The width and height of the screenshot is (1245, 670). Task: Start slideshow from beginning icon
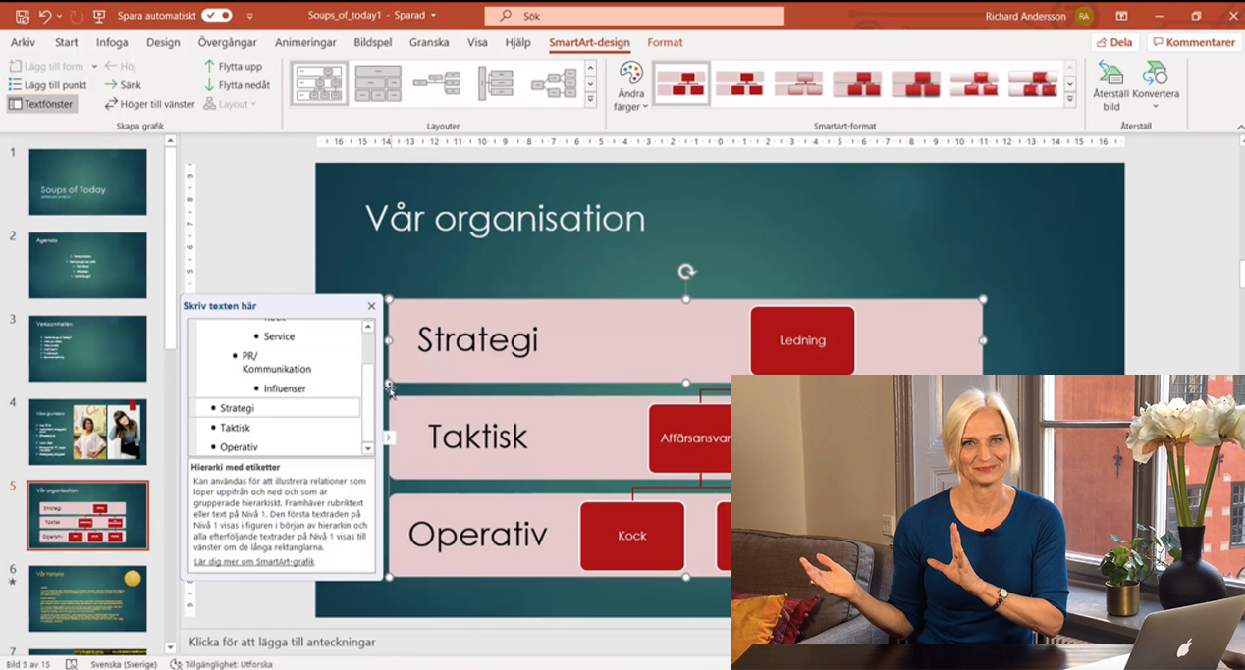tap(98, 16)
